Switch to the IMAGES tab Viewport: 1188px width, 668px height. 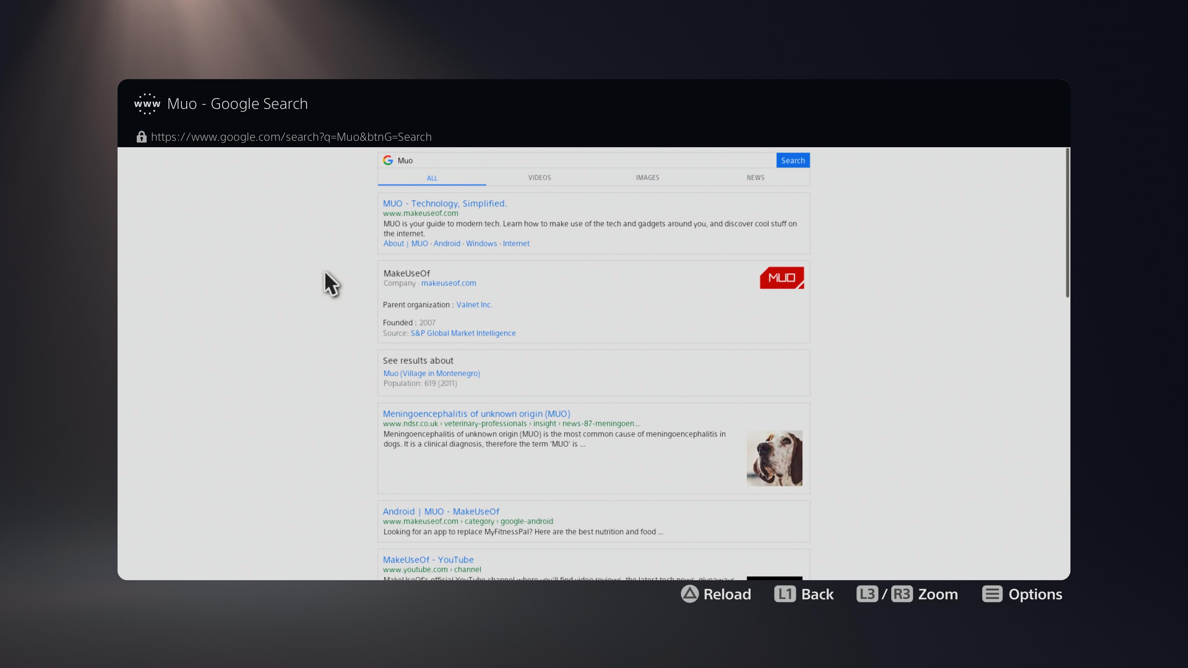tap(647, 178)
